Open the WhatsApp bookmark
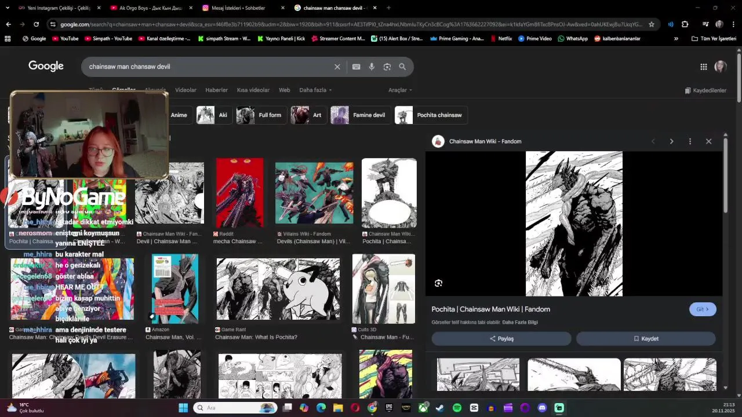 click(x=573, y=39)
